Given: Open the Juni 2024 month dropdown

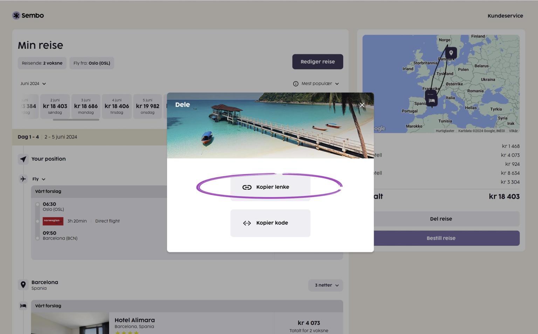Looking at the screenshot, I should 33,84.
